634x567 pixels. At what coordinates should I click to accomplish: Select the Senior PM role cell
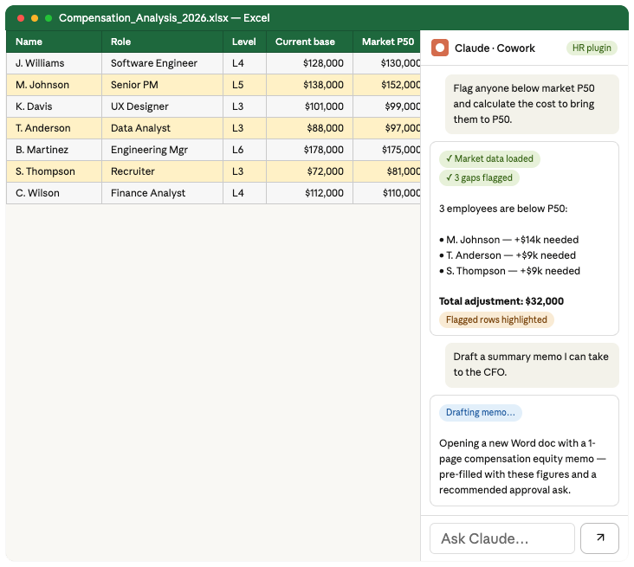click(x=162, y=85)
